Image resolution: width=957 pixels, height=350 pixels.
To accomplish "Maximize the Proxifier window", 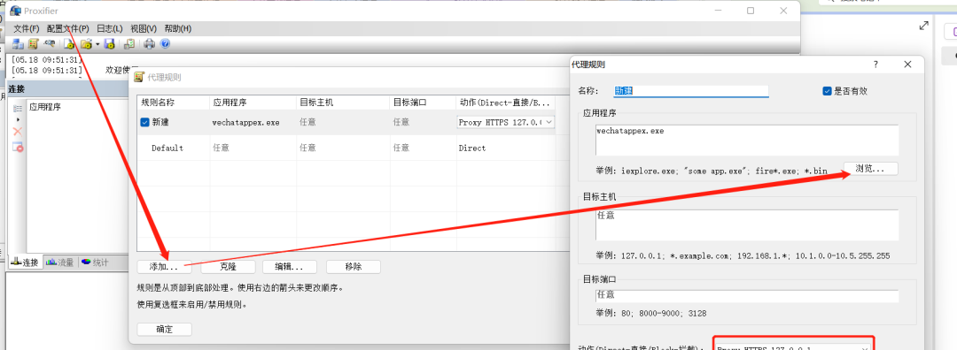I will point(751,11).
